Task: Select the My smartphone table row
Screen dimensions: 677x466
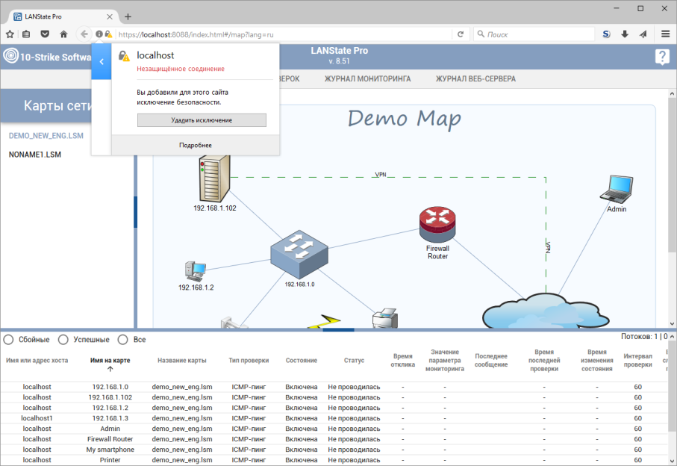Action: (334, 449)
